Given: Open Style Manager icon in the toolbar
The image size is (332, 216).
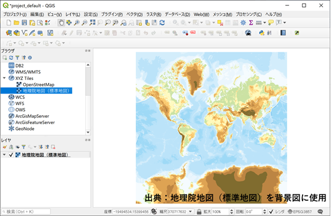Looking at the screenshot, I should tap(48, 22).
